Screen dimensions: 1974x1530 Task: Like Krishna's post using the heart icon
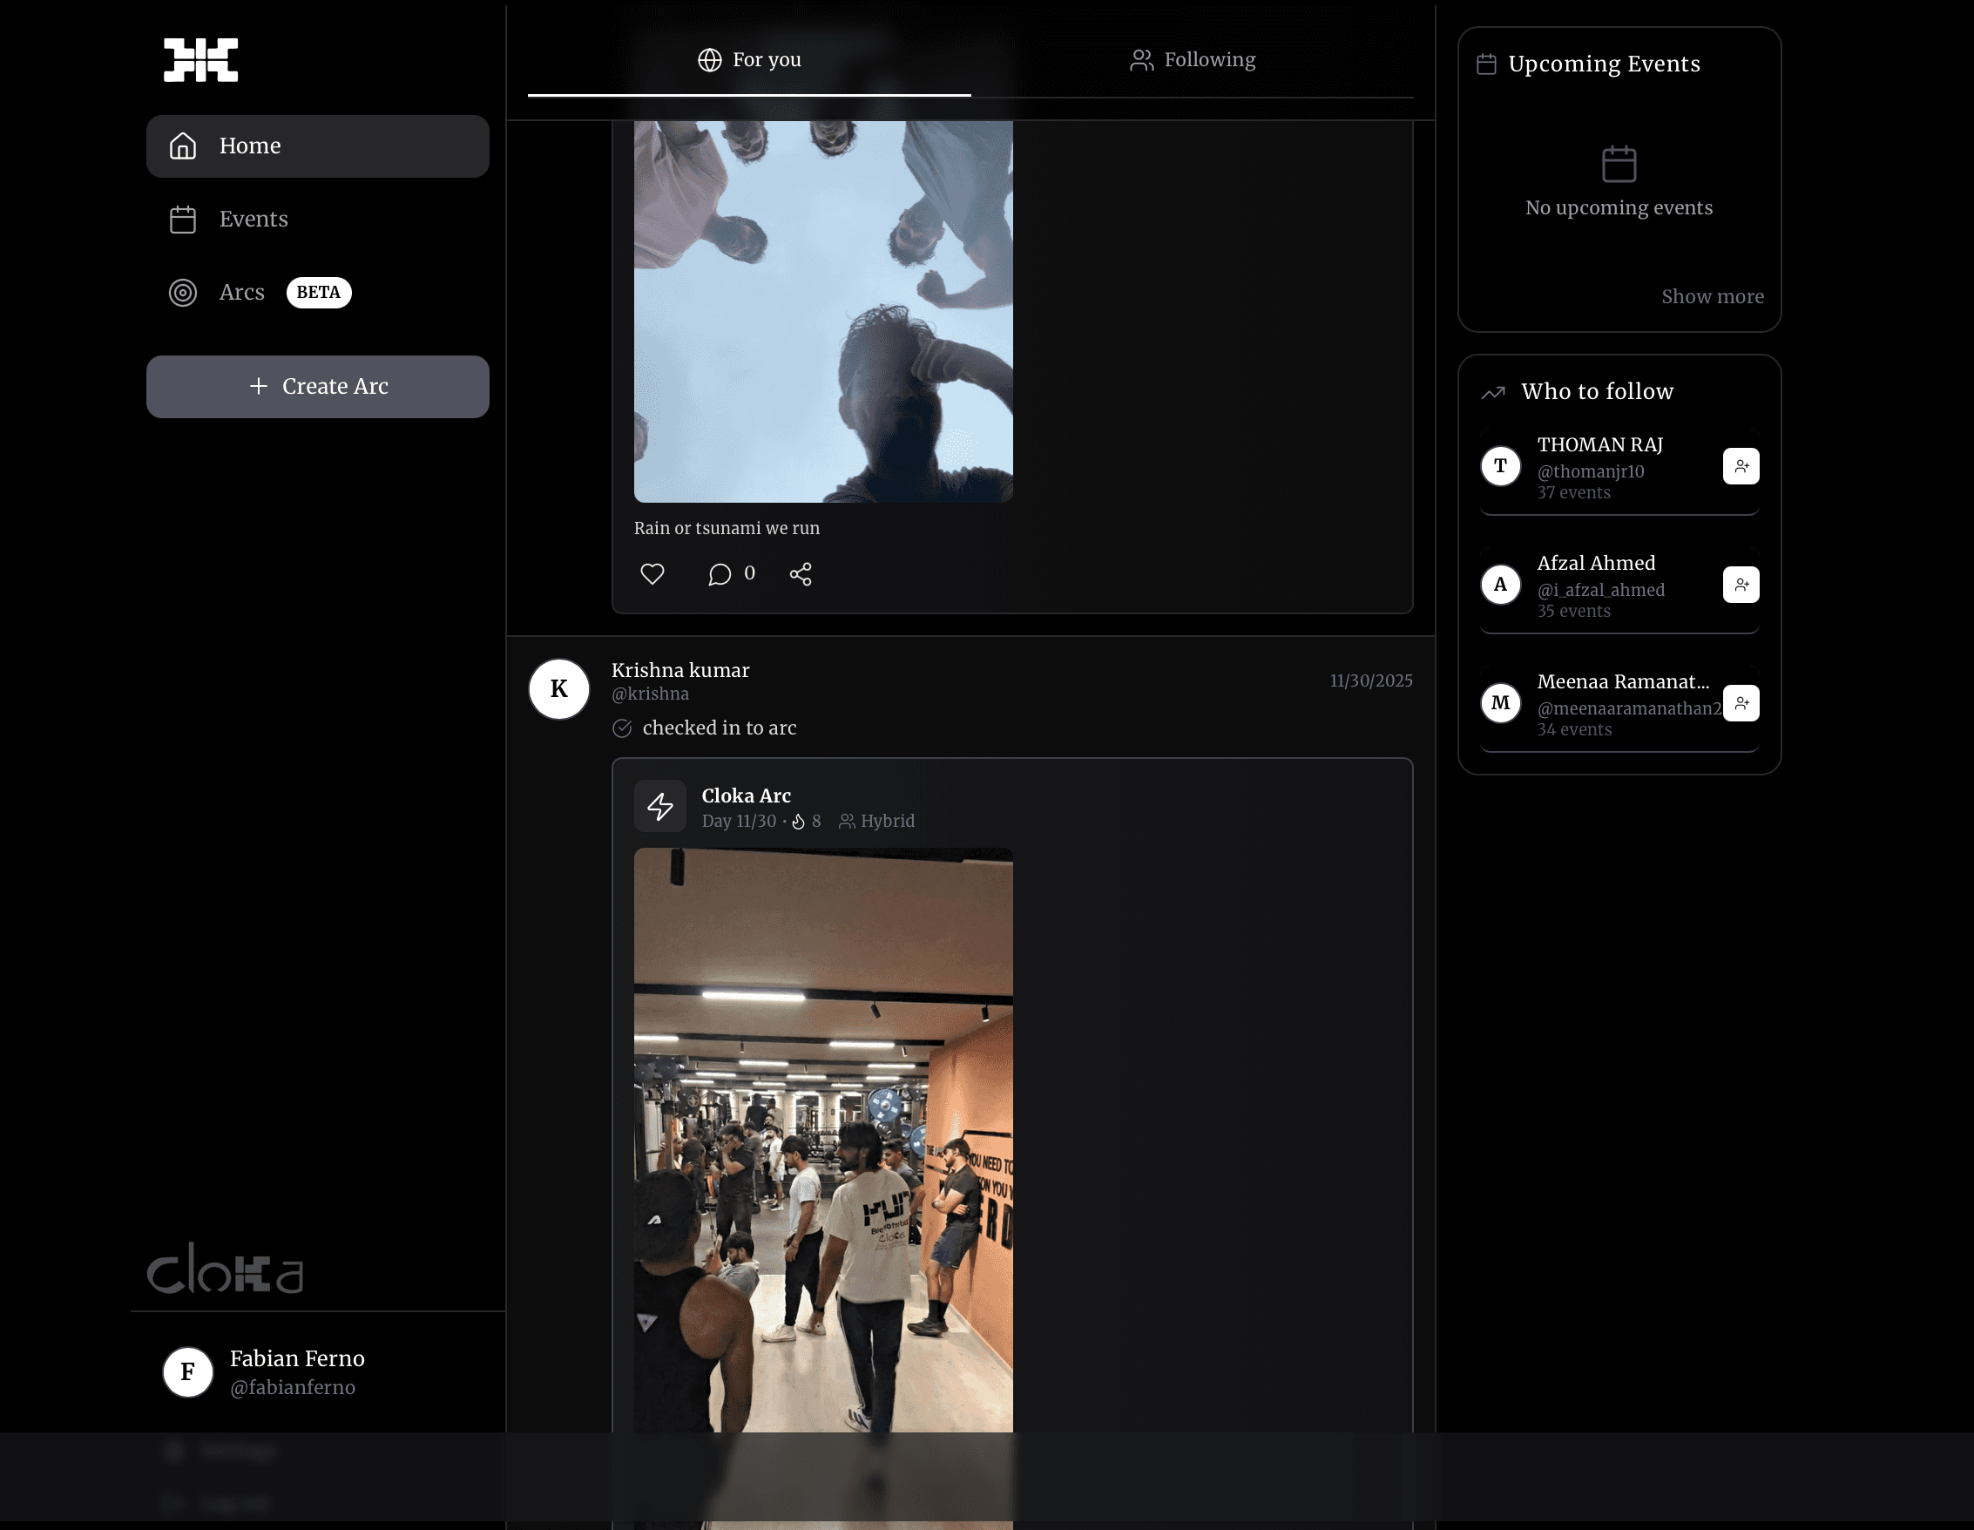click(x=652, y=573)
